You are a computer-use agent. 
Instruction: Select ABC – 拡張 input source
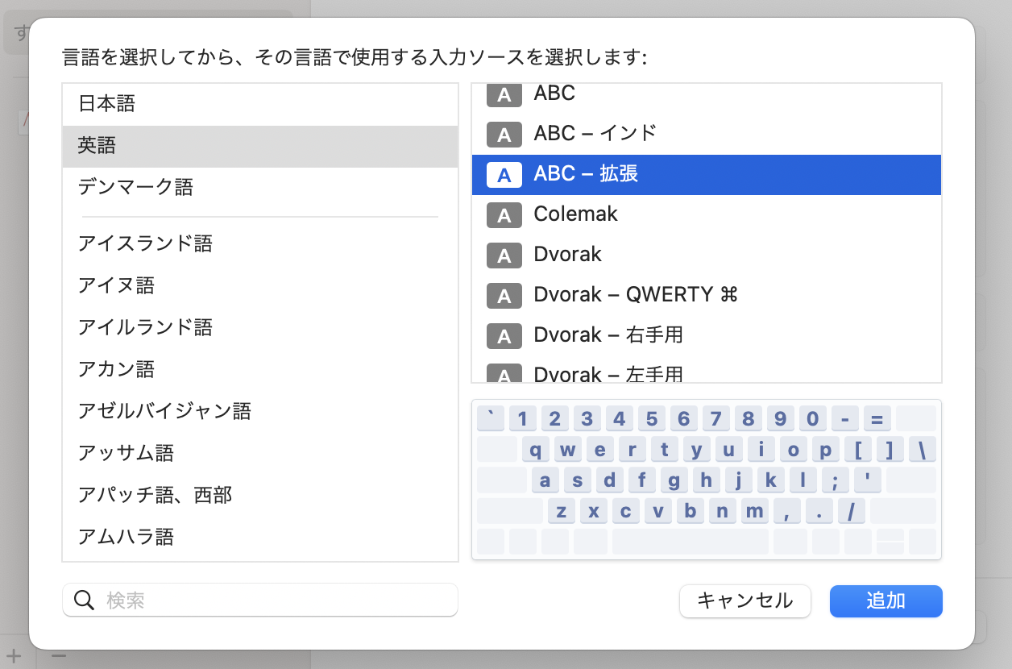706,174
